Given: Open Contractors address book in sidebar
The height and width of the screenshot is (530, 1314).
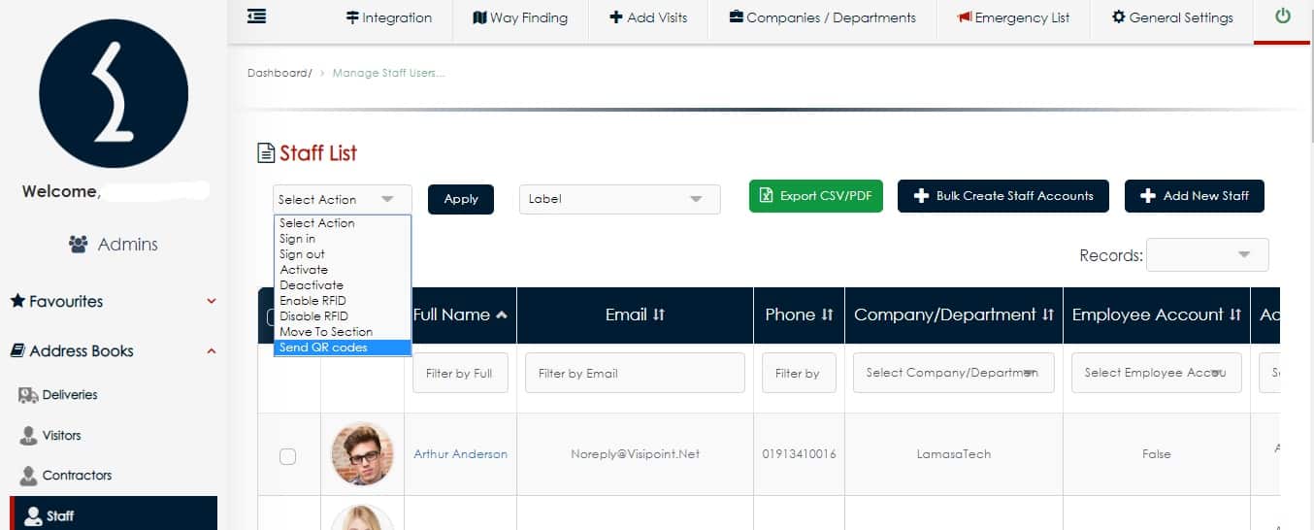Looking at the screenshot, I should pos(76,476).
